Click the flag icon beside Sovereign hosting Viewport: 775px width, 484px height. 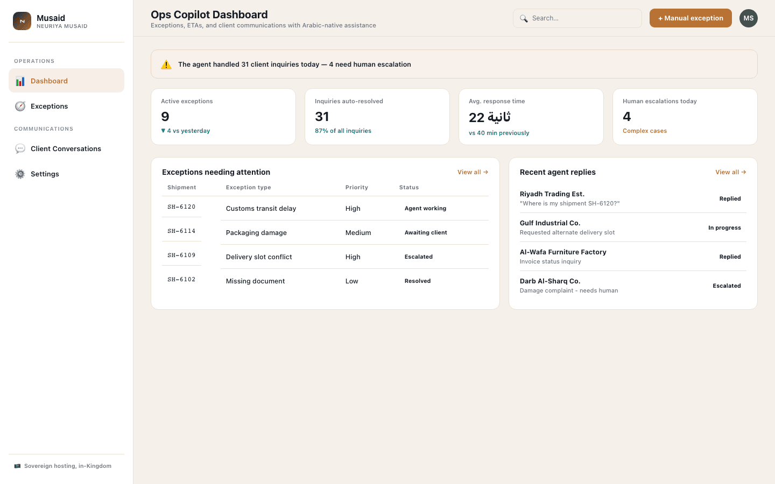17,466
